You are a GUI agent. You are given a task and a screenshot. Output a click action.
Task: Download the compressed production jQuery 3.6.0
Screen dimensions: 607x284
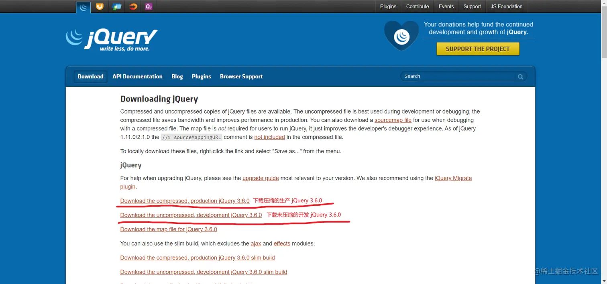point(185,201)
